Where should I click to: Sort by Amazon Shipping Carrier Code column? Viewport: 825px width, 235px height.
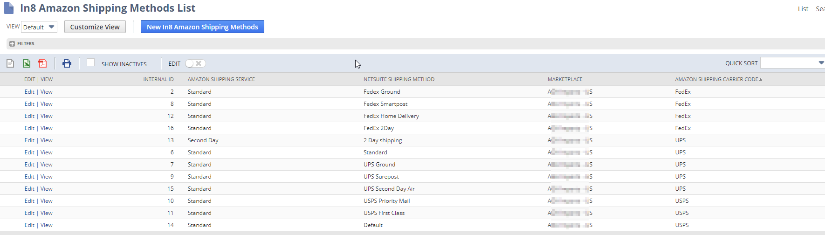pyautogui.click(x=716, y=79)
